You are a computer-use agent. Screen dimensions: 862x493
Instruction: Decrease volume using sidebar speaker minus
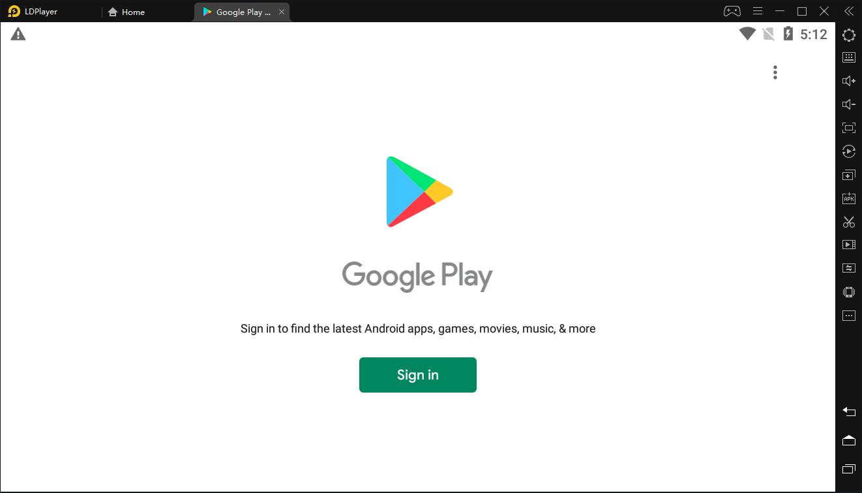pos(848,104)
